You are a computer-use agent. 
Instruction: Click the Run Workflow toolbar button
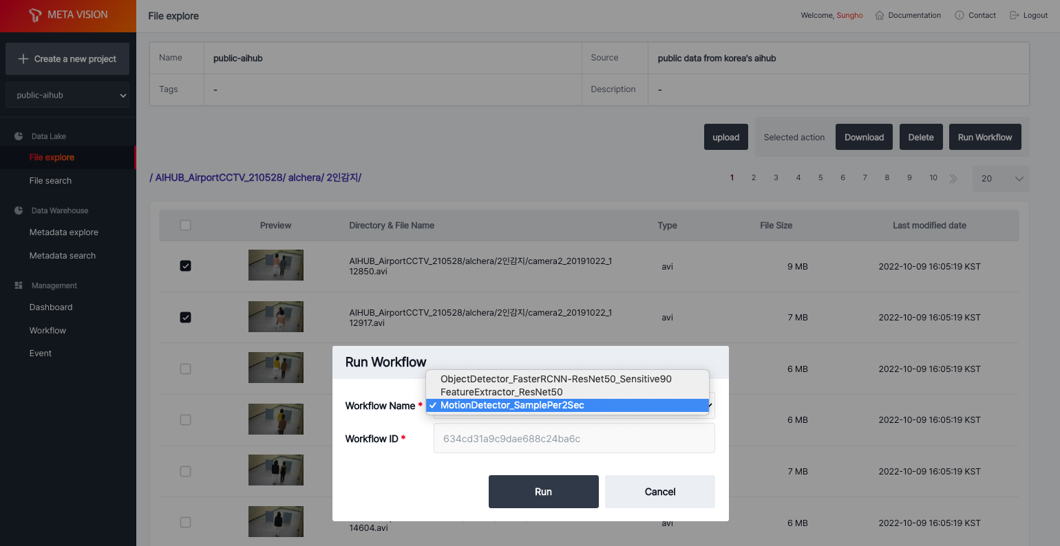(x=985, y=137)
